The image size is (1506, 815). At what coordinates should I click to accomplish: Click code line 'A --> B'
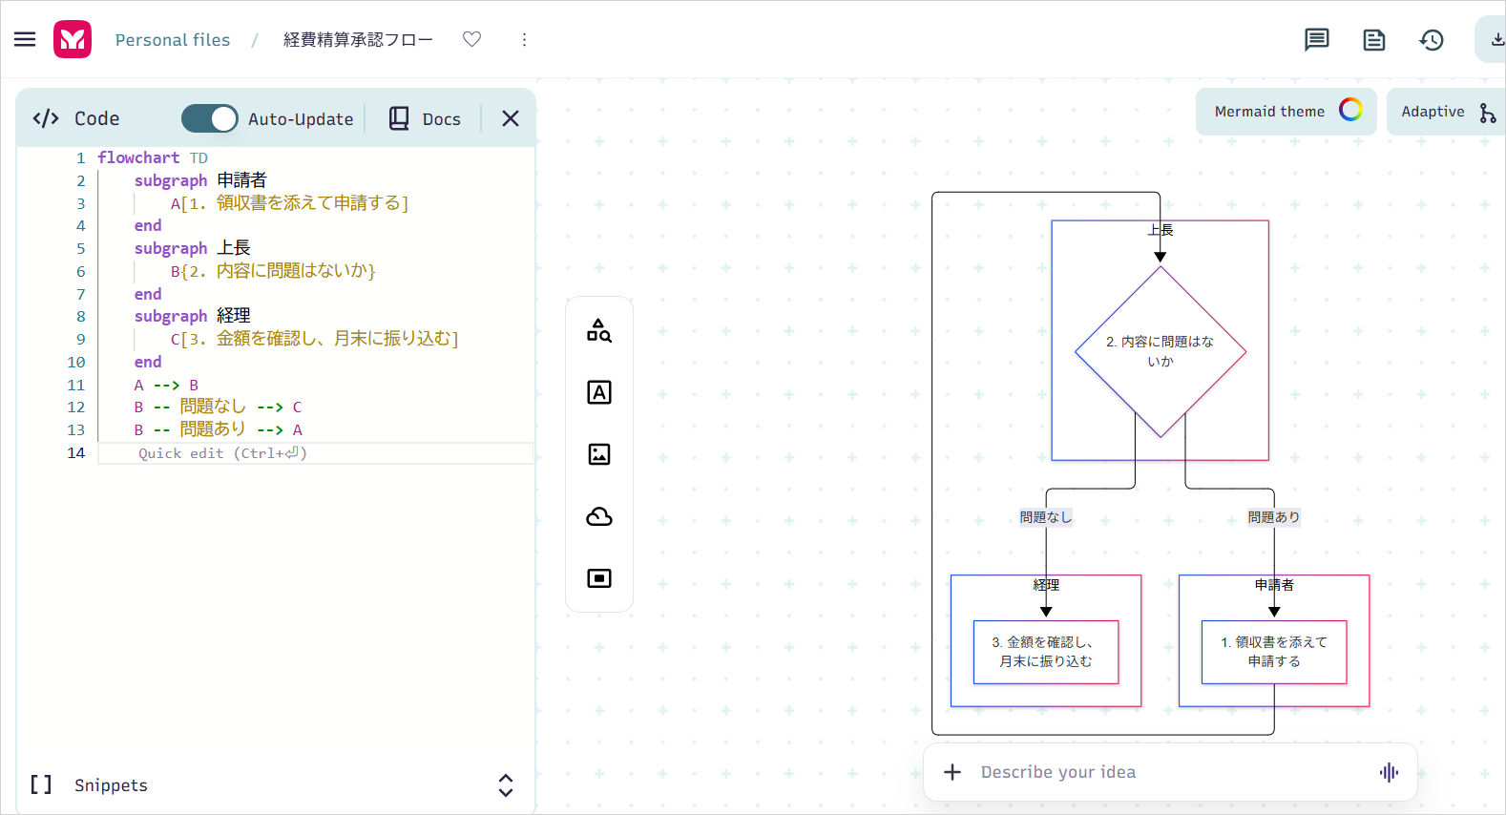point(166,385)
